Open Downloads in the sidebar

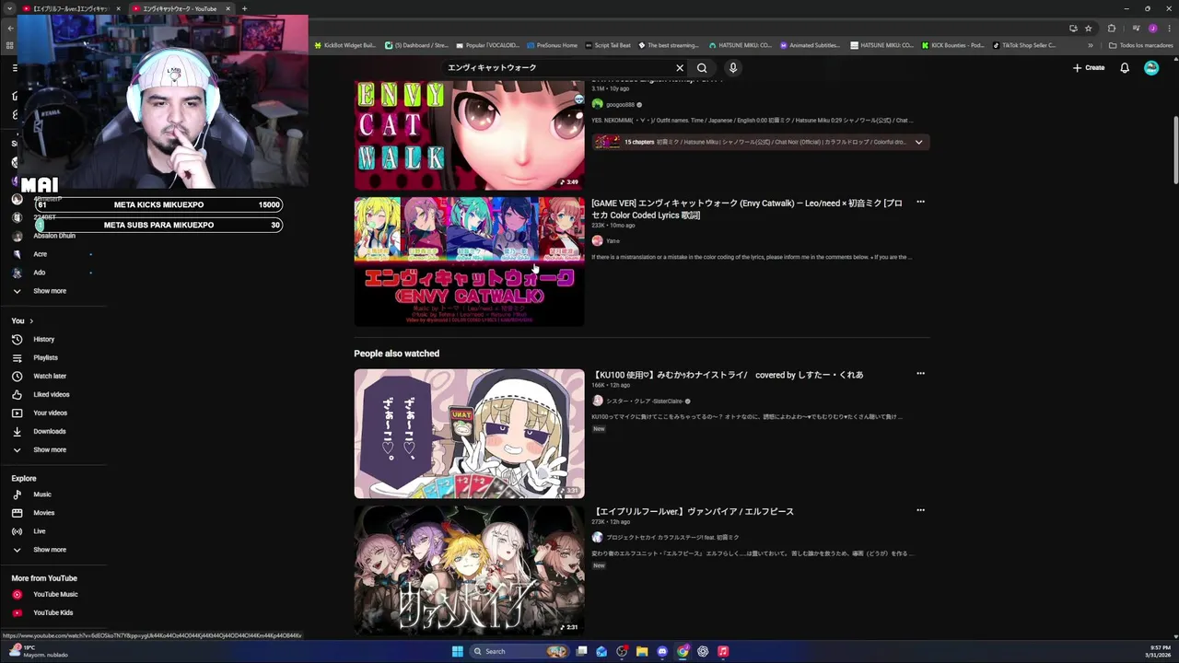point(49,431)
